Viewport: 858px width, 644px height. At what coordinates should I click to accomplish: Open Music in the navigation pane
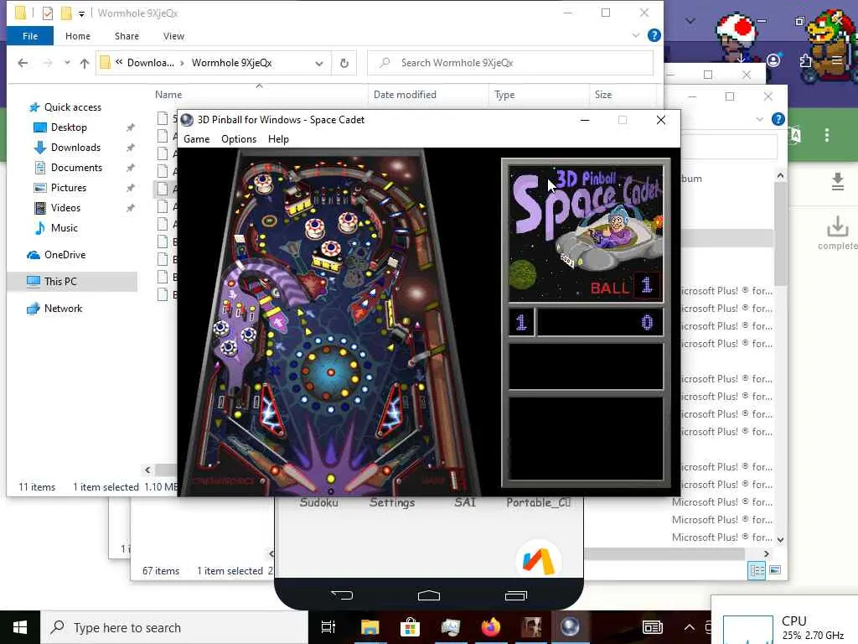pos(64,228)
